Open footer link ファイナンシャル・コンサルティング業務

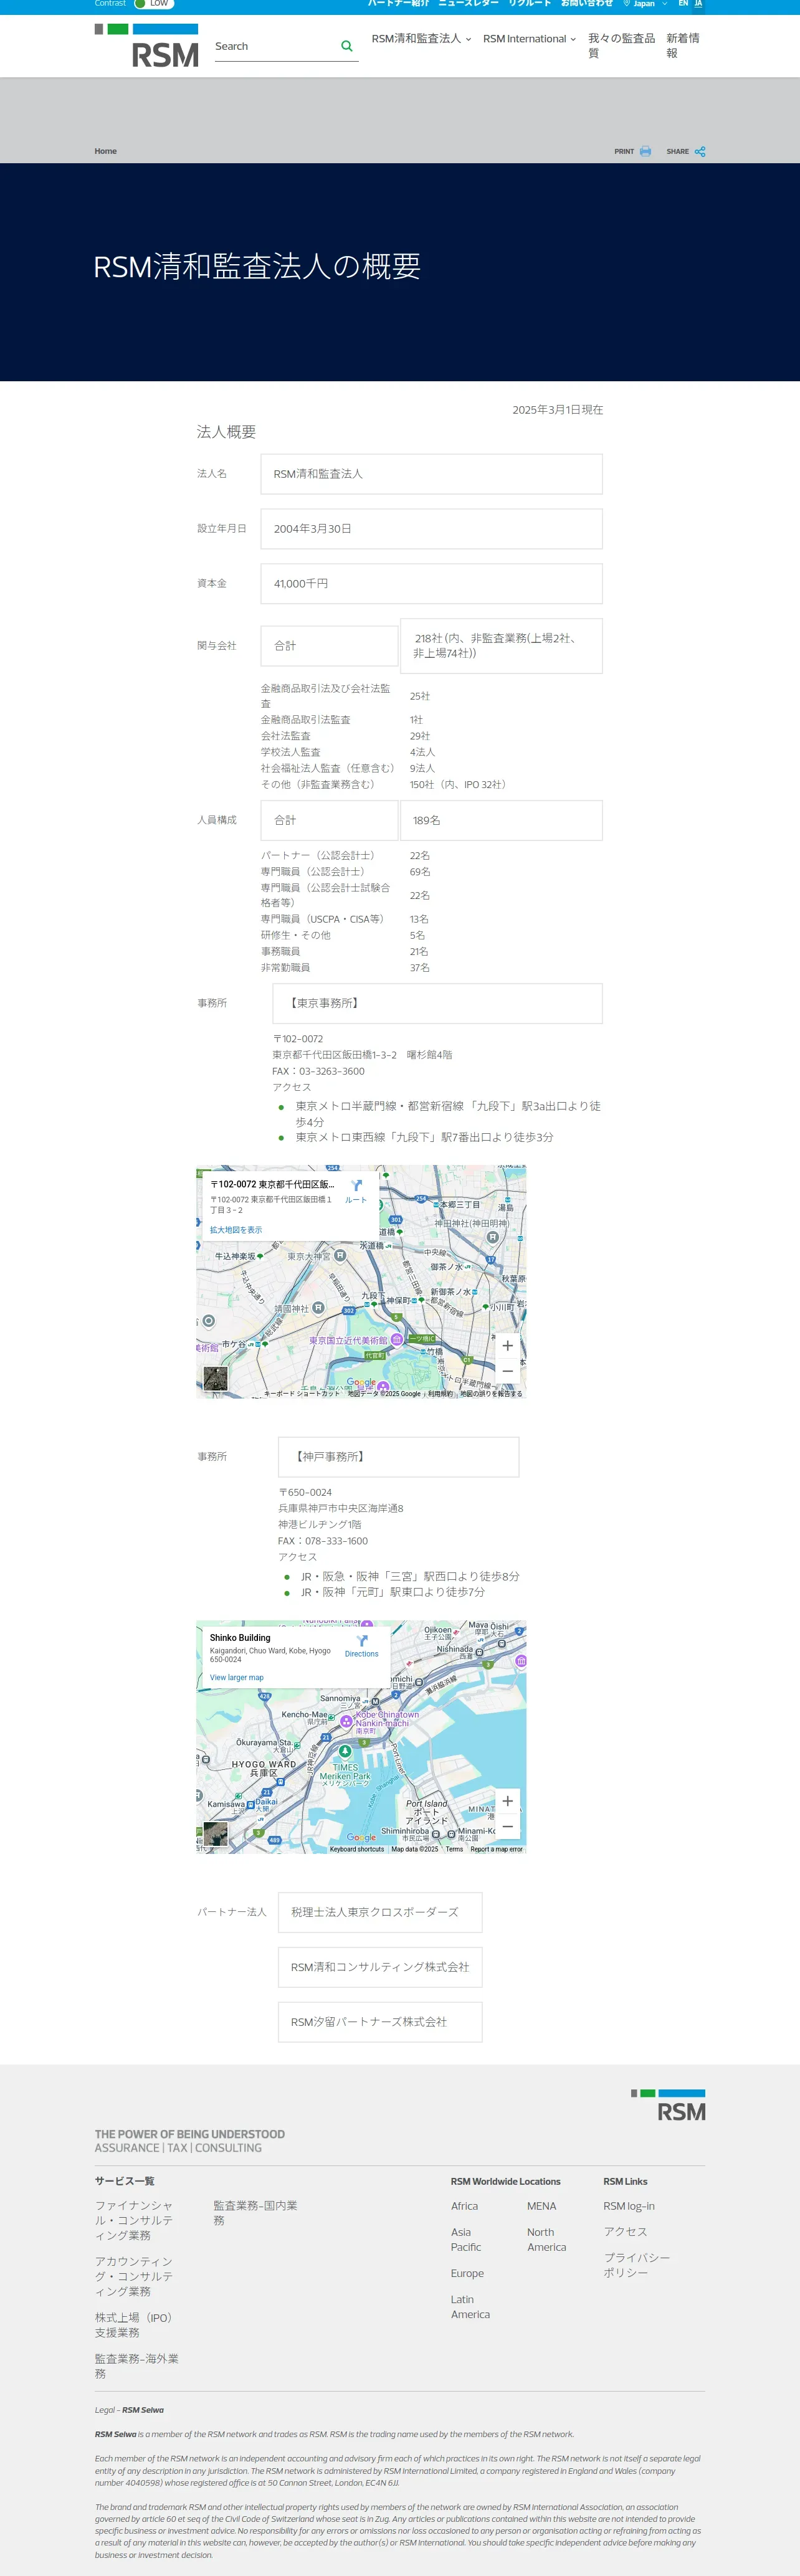tap(134, 2220)
